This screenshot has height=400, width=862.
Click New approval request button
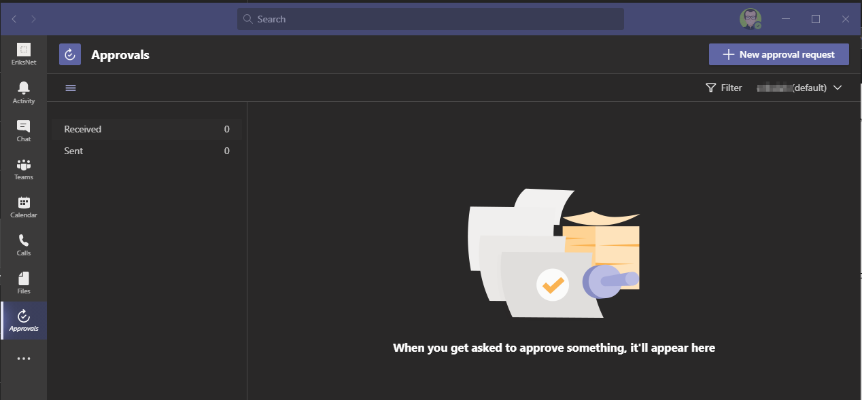coord(778,54)
